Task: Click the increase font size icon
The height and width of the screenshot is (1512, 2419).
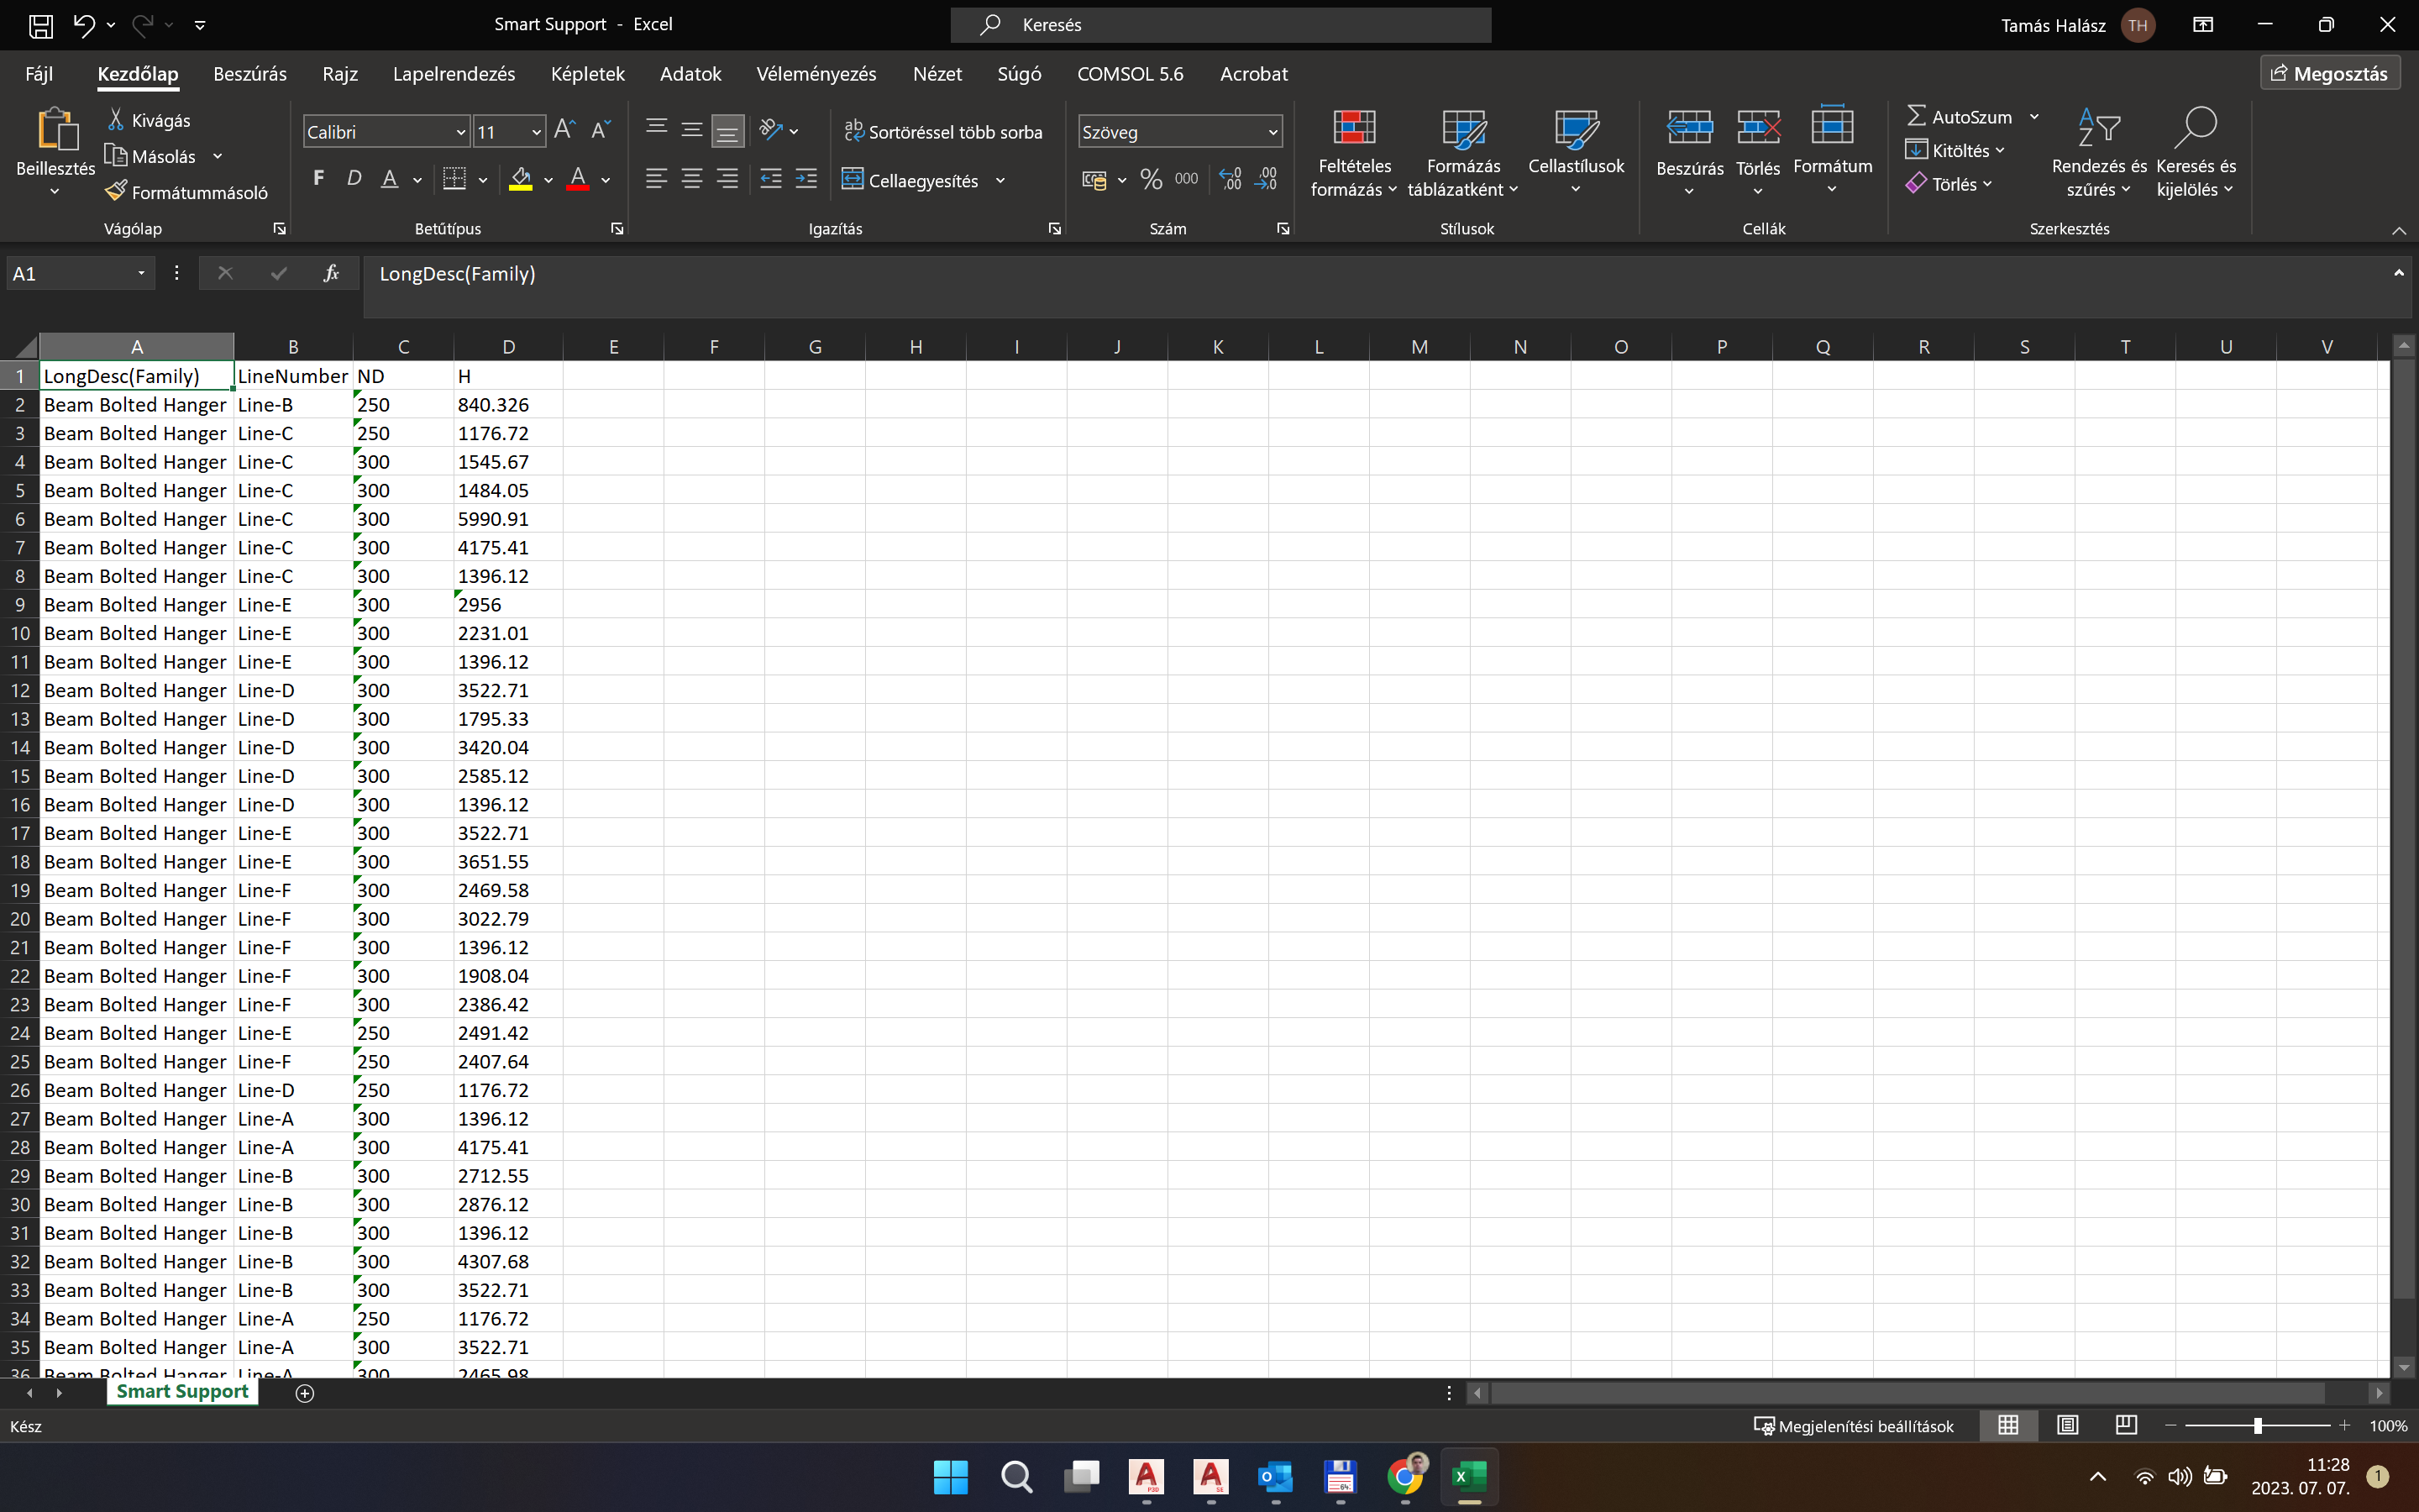Action: tap(564, 131)
